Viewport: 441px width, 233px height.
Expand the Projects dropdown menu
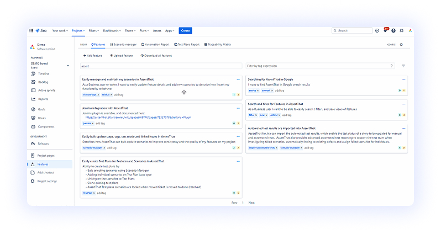(79, 30)
